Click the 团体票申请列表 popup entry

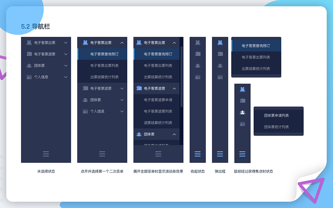[278, 115]
